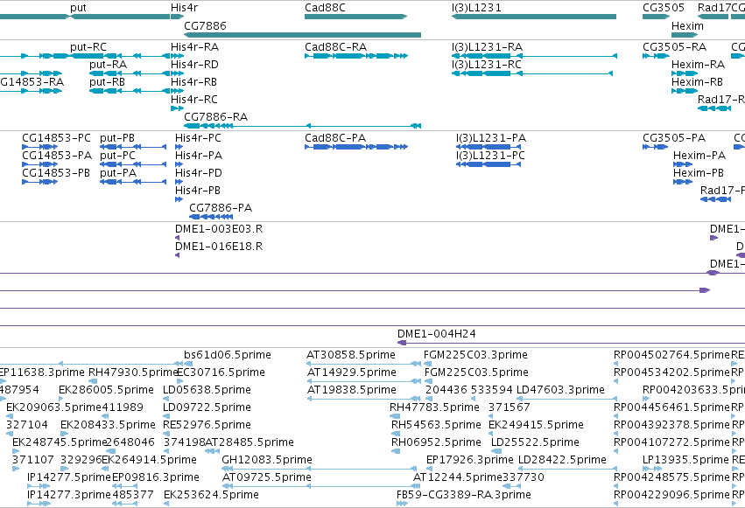The width and height of the screenshot is (745, 508).
Task: Select the AT30858.5prime EST label
Action: click(x=351, y=355)
